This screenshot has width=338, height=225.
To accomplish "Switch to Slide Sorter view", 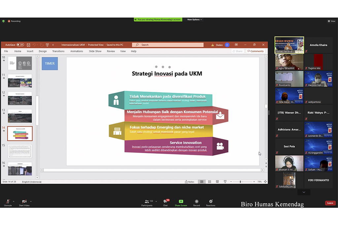I will point(210,182).
